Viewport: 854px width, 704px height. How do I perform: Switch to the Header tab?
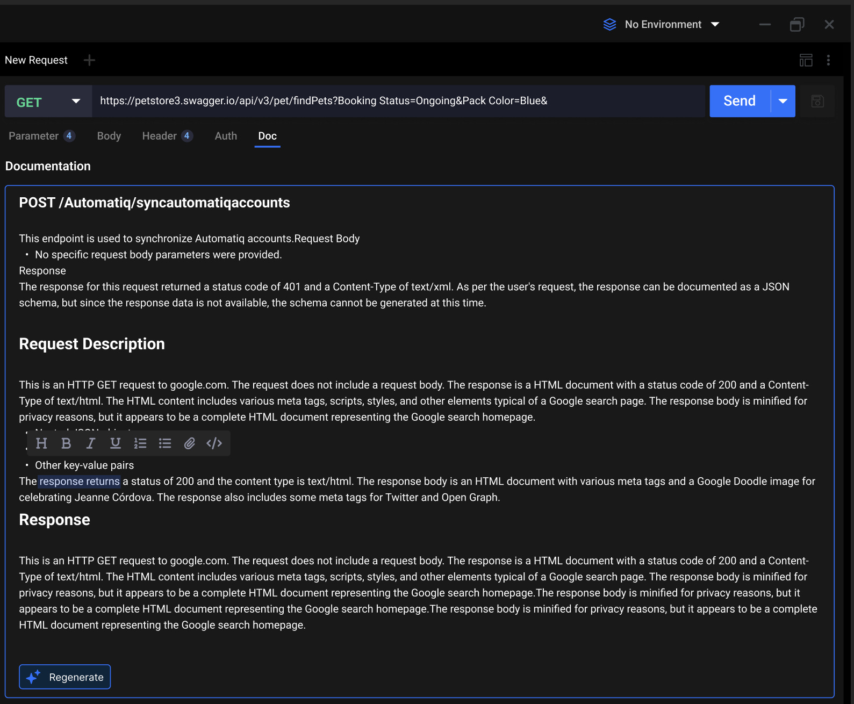point(167,136)
